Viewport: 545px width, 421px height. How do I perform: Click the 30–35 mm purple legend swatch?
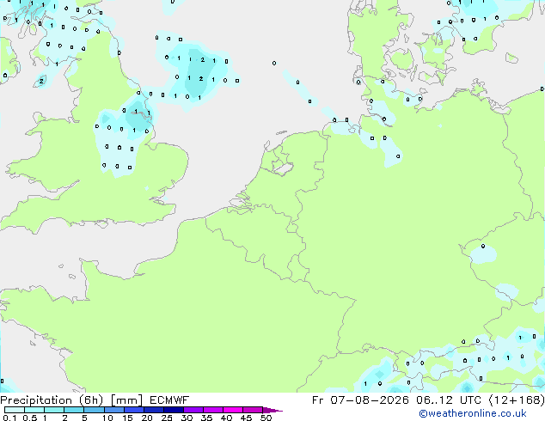[x=193, y=410]
